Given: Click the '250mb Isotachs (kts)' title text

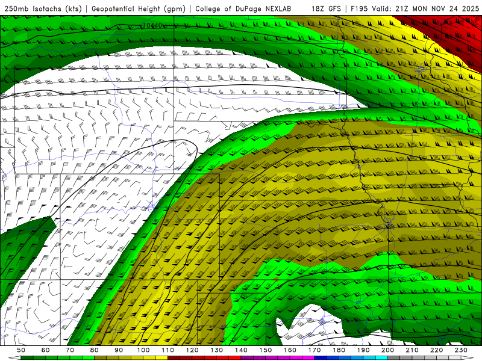Looking at the screenshot, I should [x=43, y=8].
